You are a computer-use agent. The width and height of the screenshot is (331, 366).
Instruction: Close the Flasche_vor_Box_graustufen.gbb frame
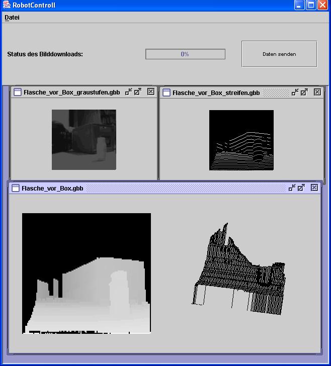150,91
